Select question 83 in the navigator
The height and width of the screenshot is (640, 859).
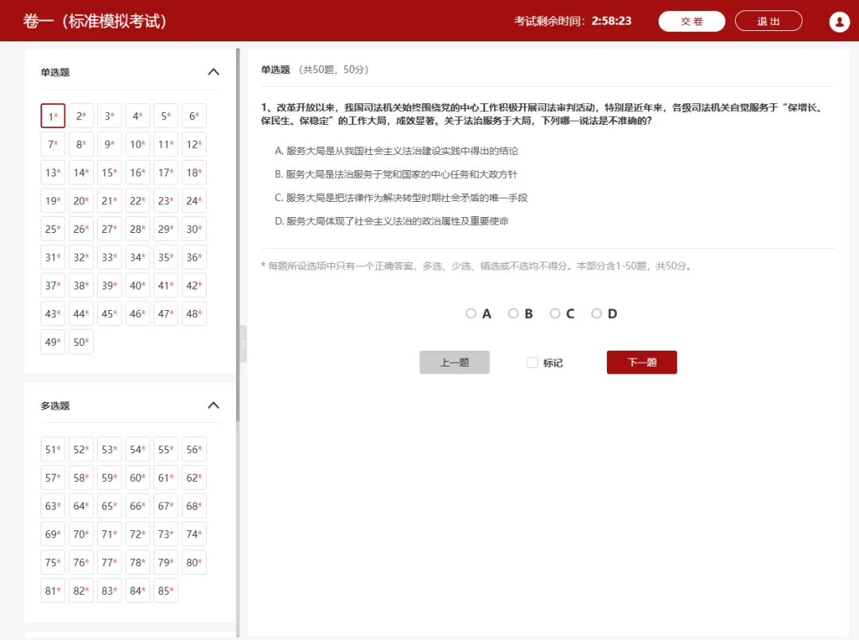pyautogui.click(x=110, y=591)
